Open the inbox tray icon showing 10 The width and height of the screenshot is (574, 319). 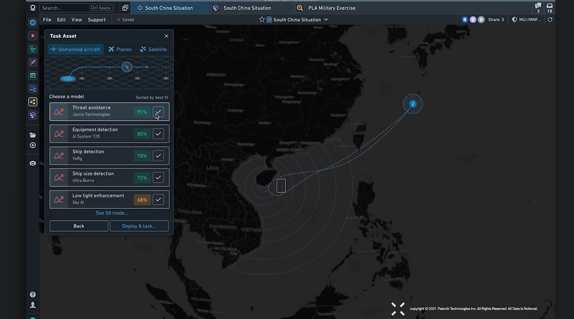pos(550,8)
